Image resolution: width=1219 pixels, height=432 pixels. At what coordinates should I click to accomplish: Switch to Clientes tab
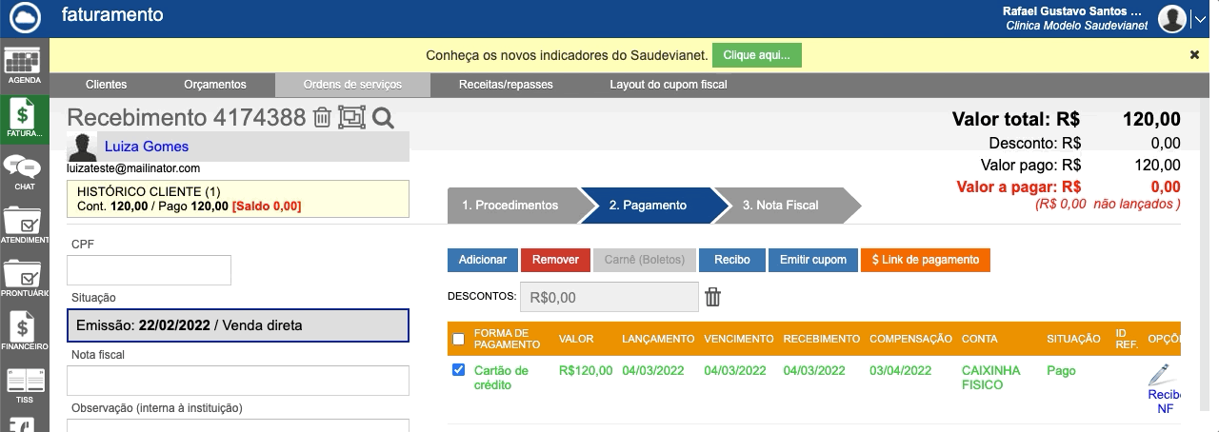106,85
